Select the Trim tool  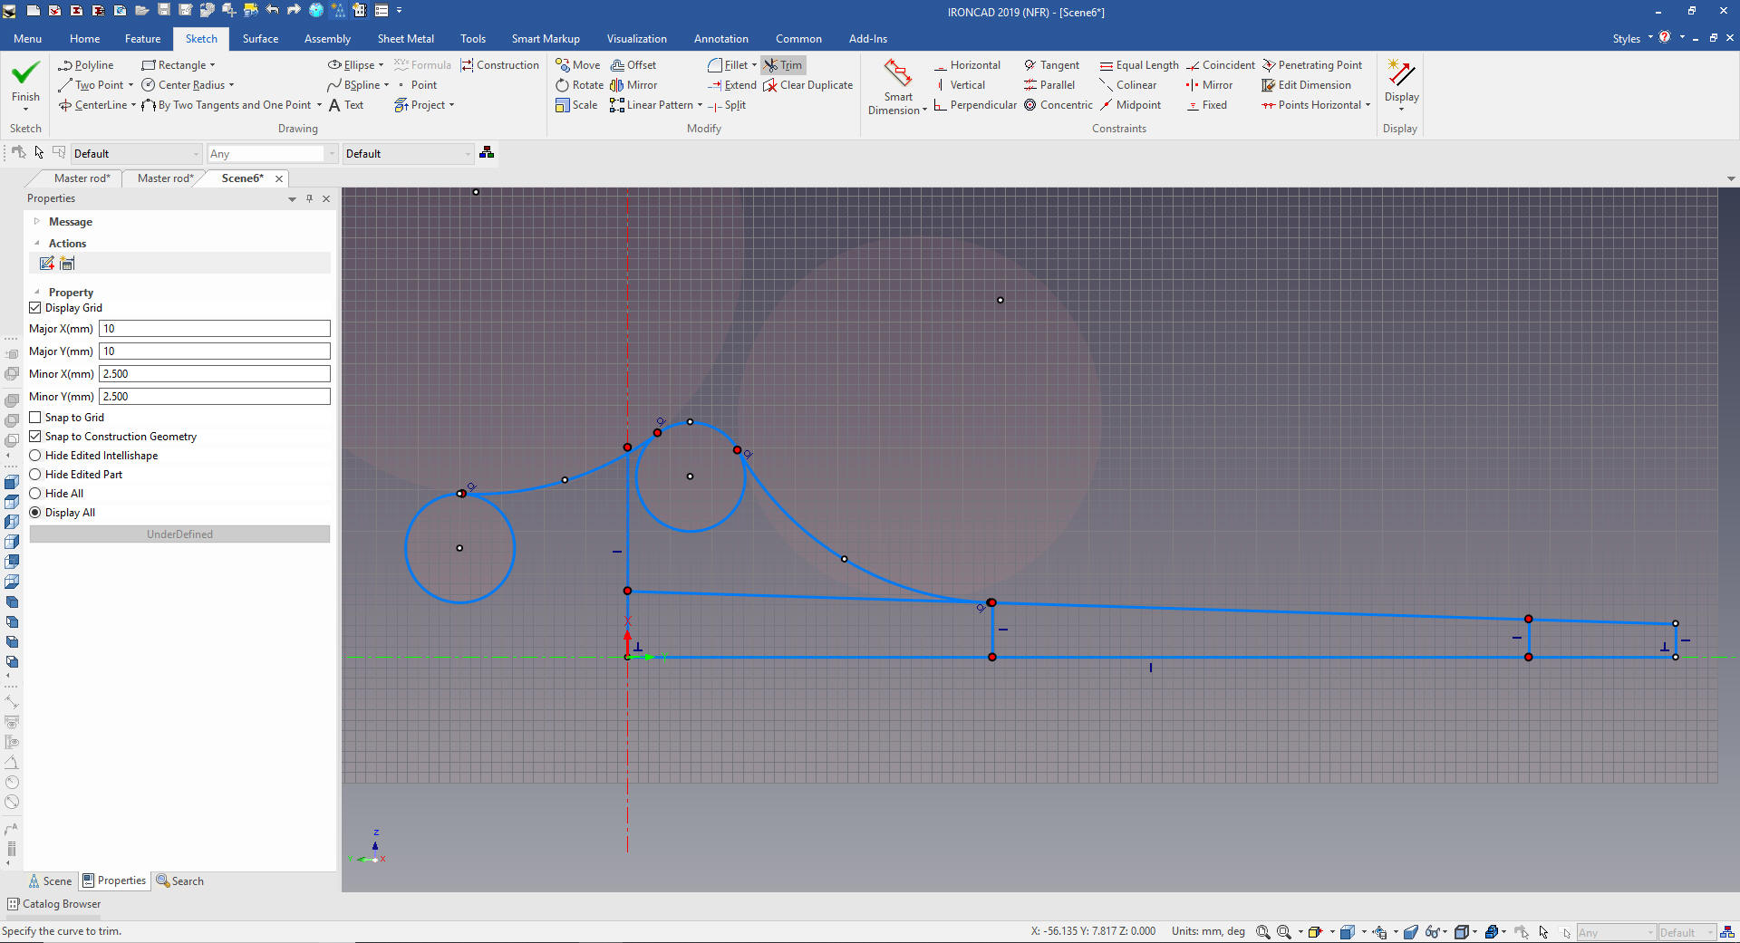(783, 65)
